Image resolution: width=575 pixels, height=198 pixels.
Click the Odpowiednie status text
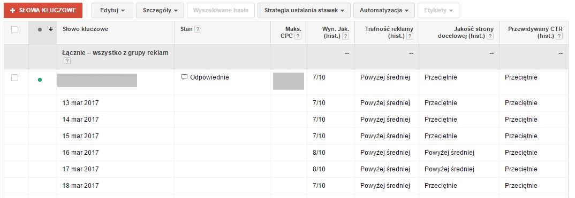pyautogui.click(x=209, y=77)
